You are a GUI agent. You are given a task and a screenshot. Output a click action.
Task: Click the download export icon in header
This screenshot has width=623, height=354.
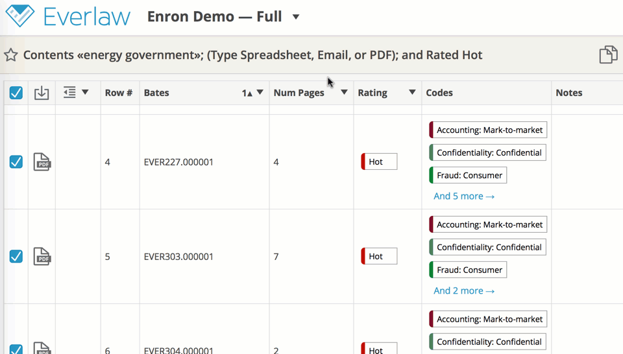pyautogui.click(x=42, y=93)
